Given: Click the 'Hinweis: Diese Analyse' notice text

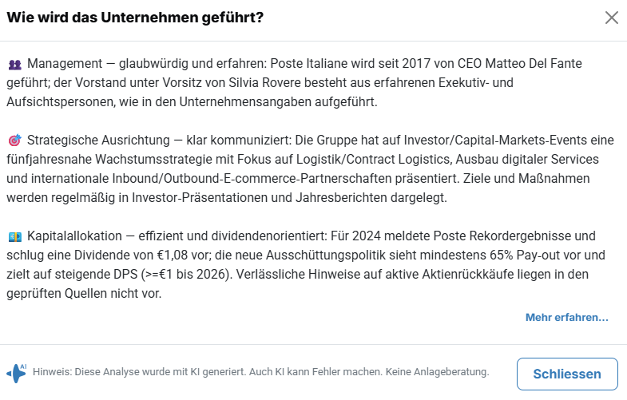Looking at the screenshot, I should pos(88,372).
